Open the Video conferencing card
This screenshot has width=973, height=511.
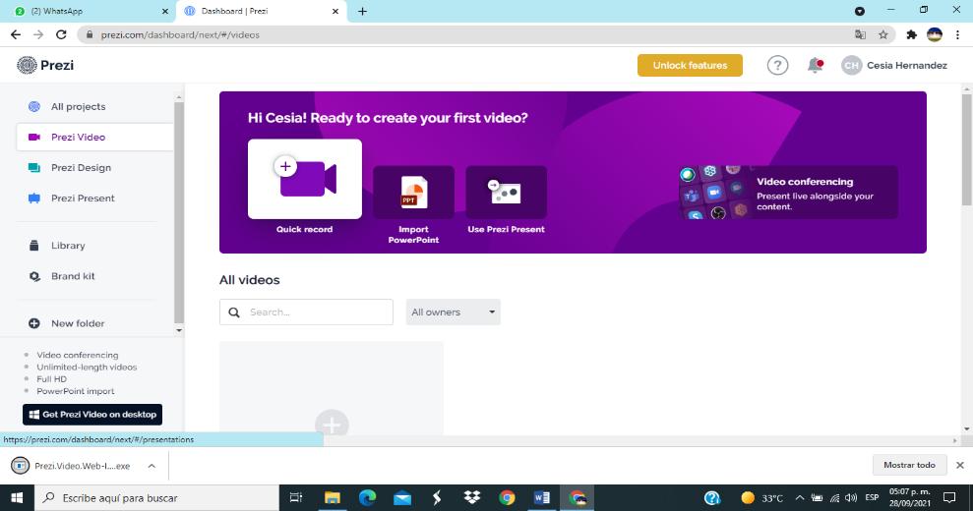click(788, 193)
